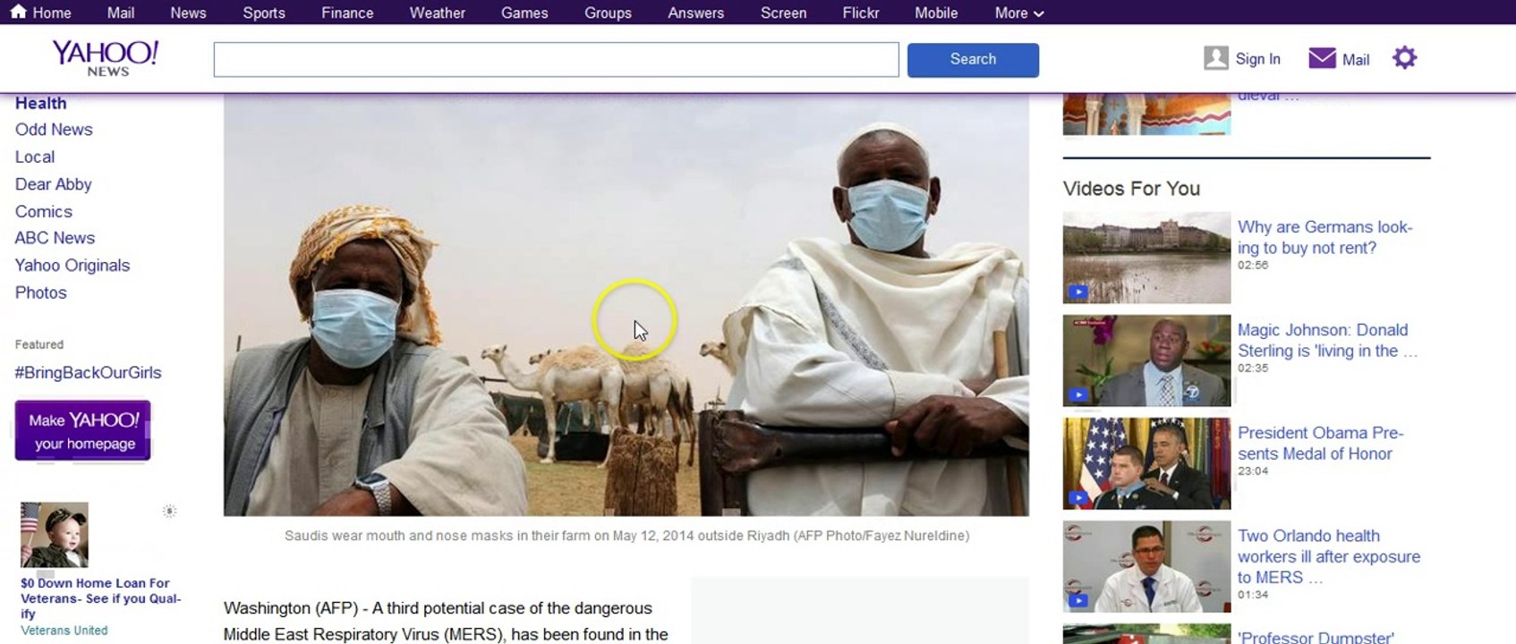This screenshot has height=644, width=1516.
Task: Expand the More dropdown in top bar
Action: pos(1019,13)
